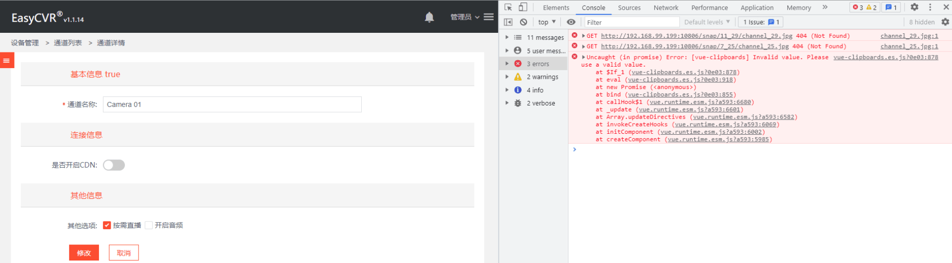952x263 pixels.
Task: Click the notification bell icon
Action: click(x=429, y=17)
